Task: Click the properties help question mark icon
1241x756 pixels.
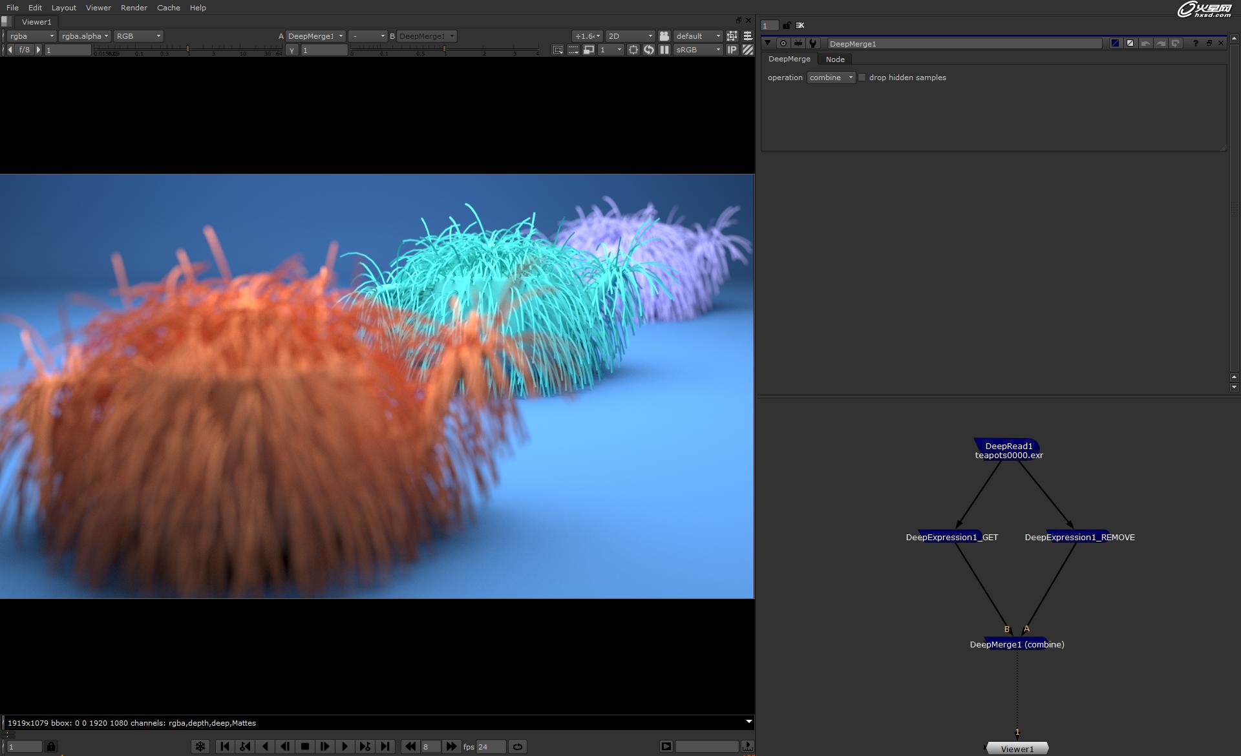Action: pyautogui.click(x=1196, y=43)
